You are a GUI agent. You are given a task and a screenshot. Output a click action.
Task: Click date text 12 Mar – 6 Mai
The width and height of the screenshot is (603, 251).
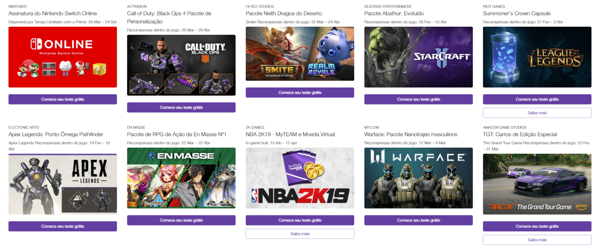click(432, 143)
